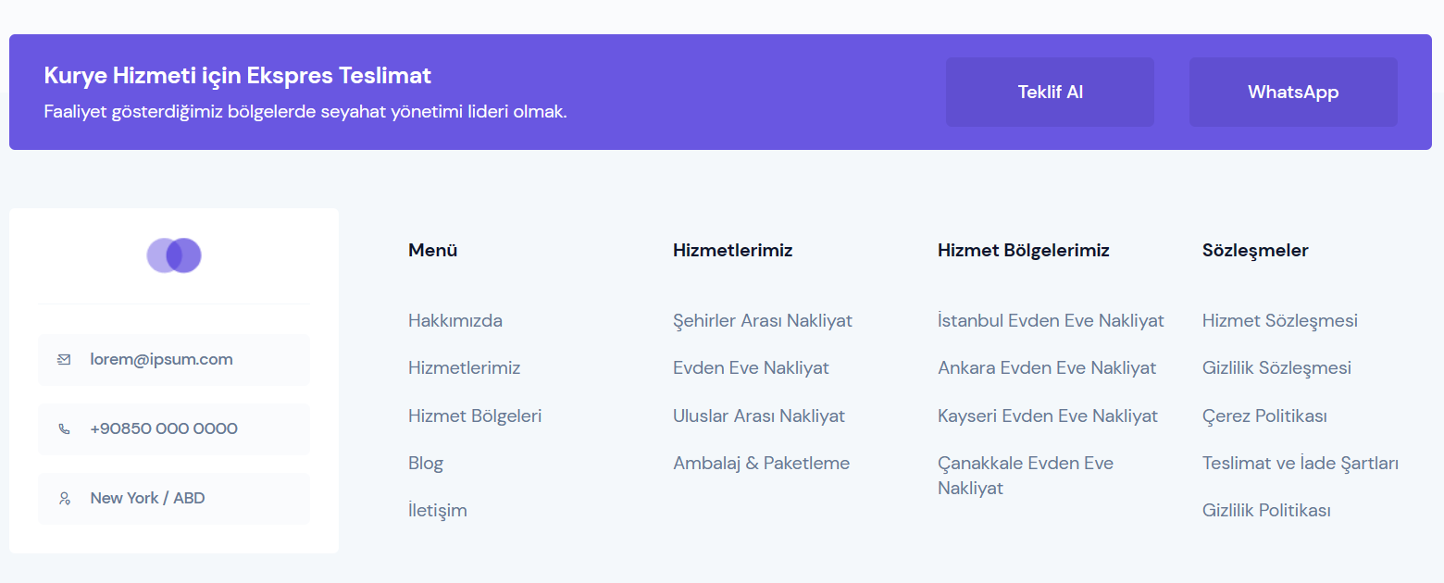Open Teslimat ve İade Şartları
This screenshot has height=583, width=1444.
[1301, 463]
